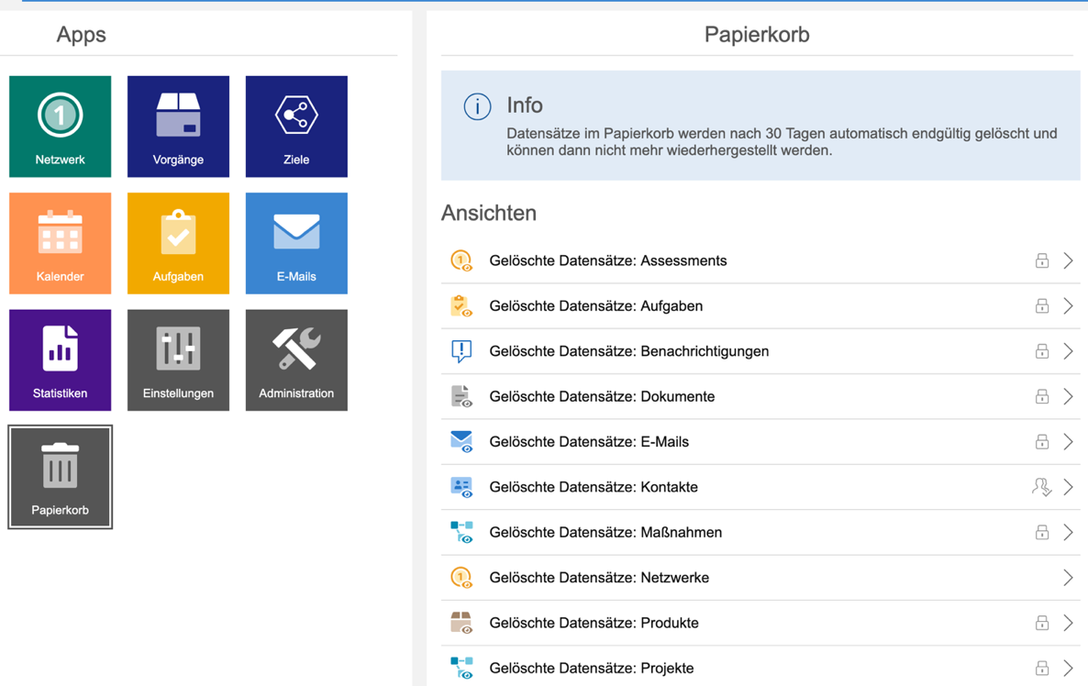This screenshot has height=686, width=1088.
Task: Select the Papierkorb trash tile
Action: (61, 477)
